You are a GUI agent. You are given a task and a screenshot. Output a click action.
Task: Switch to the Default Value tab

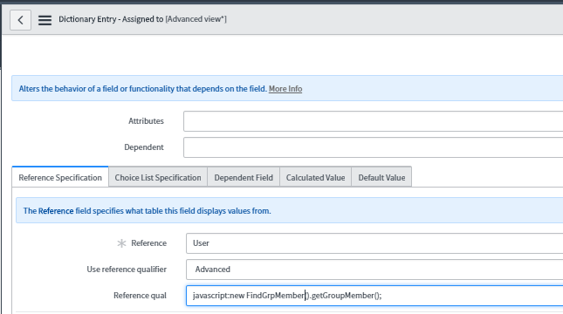point(381,177)
